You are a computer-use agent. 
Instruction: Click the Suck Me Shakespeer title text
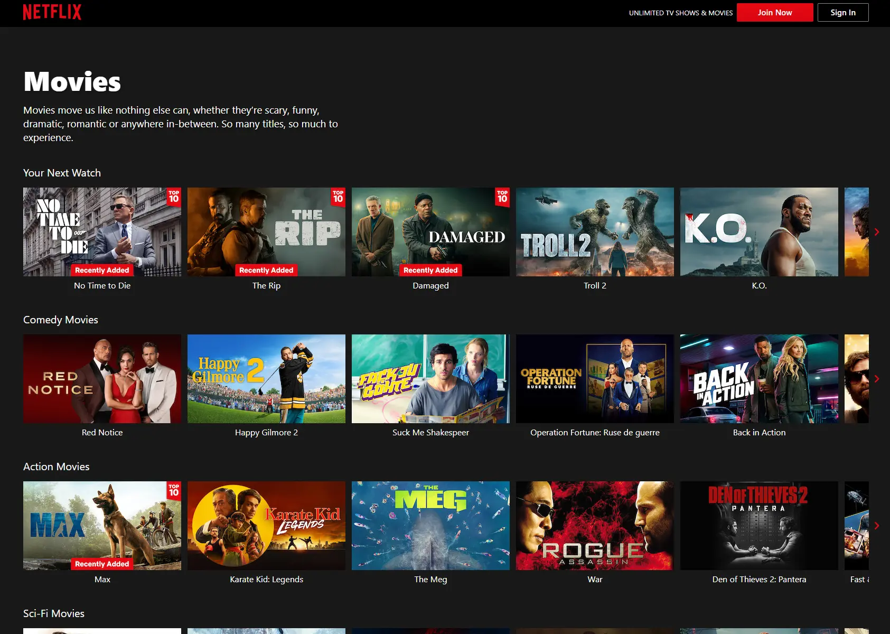point(430,432)
